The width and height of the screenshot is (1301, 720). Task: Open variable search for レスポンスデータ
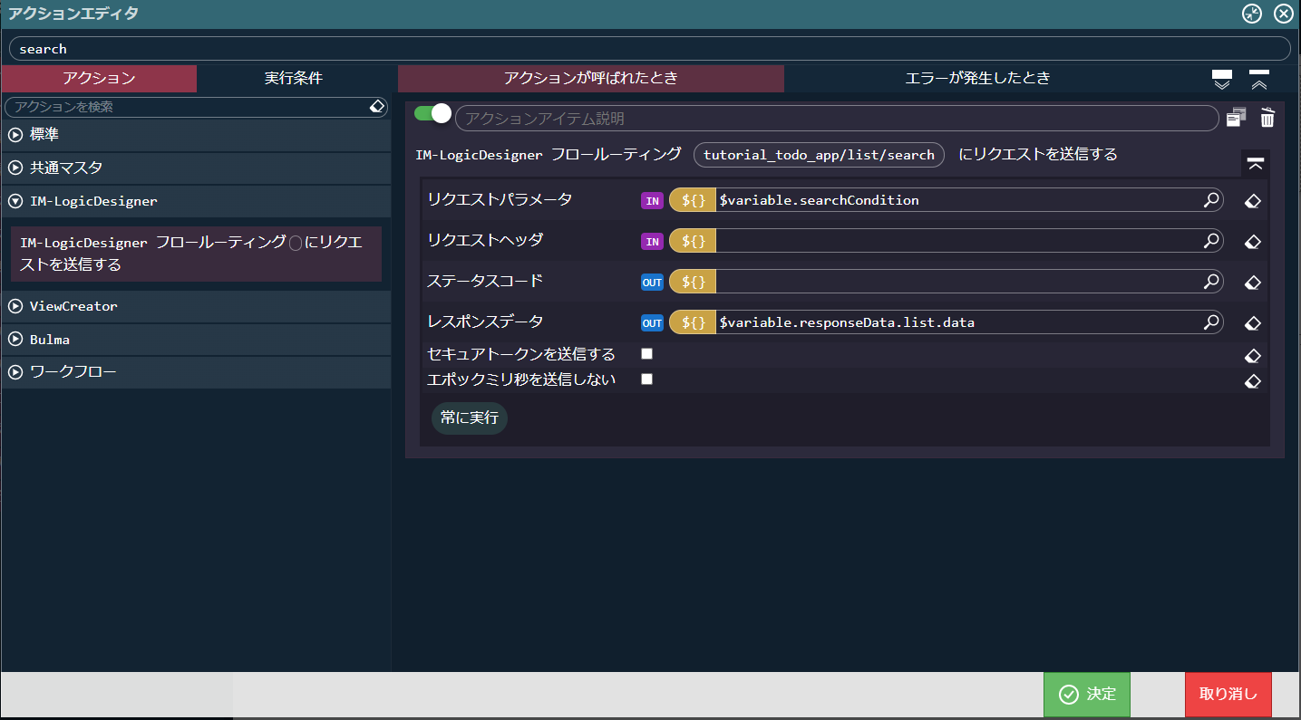click(x=1211, y=322)
